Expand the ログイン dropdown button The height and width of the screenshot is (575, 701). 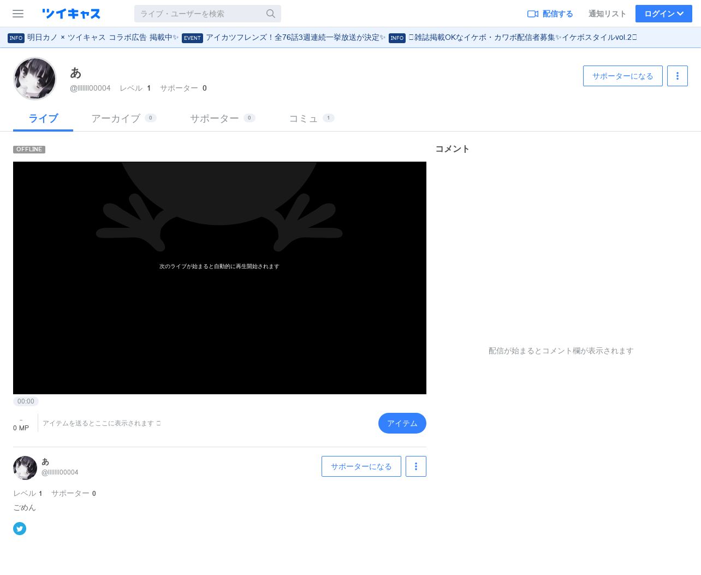point(664,14)
